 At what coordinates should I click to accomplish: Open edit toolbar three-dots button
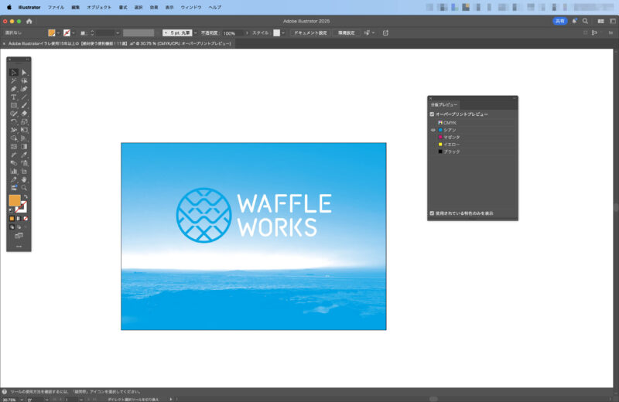(19, 246)
